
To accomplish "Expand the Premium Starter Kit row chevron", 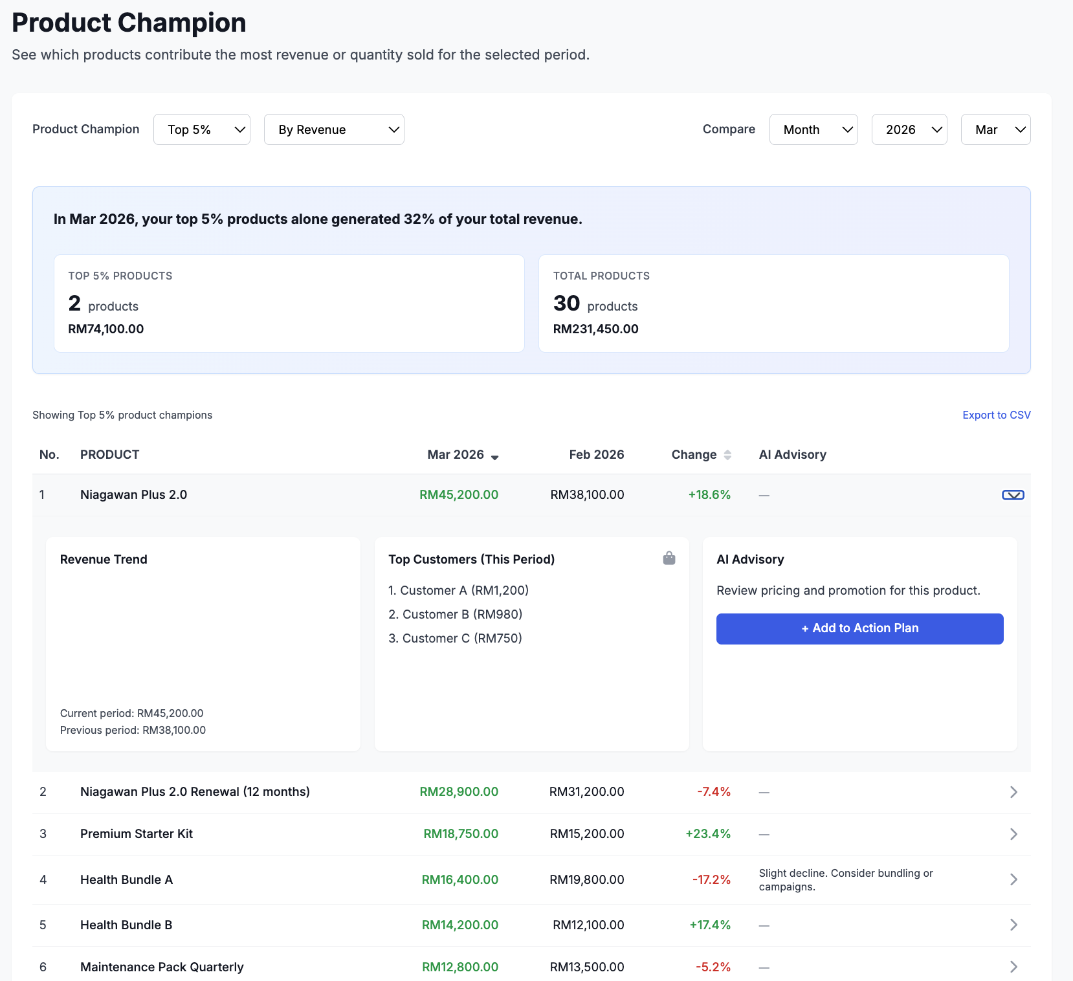I will click(x=1013, y=834).
